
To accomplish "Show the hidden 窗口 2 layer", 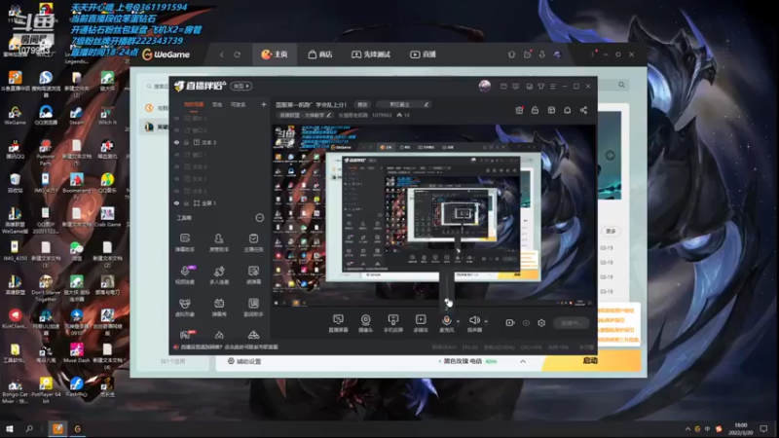I will coord(176,130).
